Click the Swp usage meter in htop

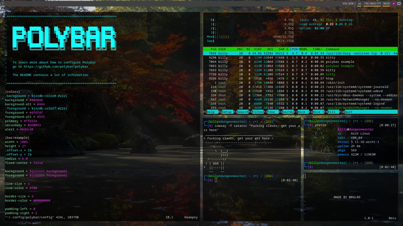(250, 41)
